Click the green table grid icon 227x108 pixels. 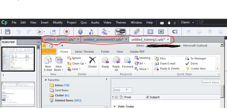point(161,32)
